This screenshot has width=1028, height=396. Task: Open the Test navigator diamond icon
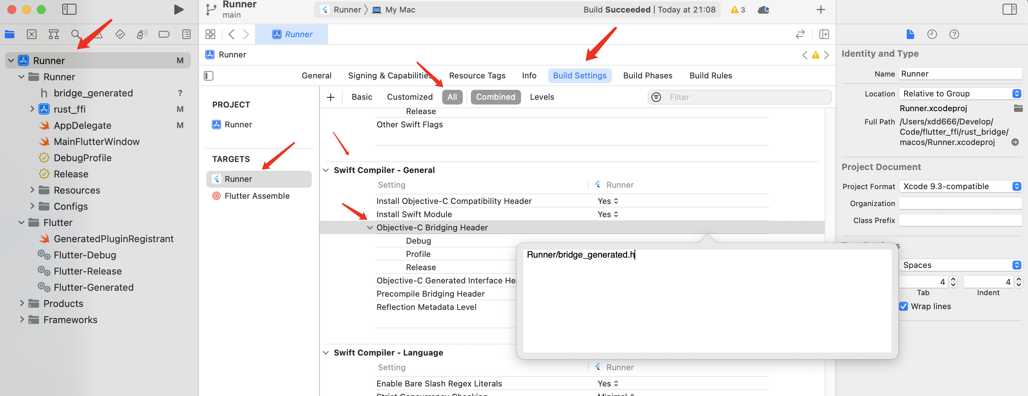pyautogui.click(x=120, y=34)
